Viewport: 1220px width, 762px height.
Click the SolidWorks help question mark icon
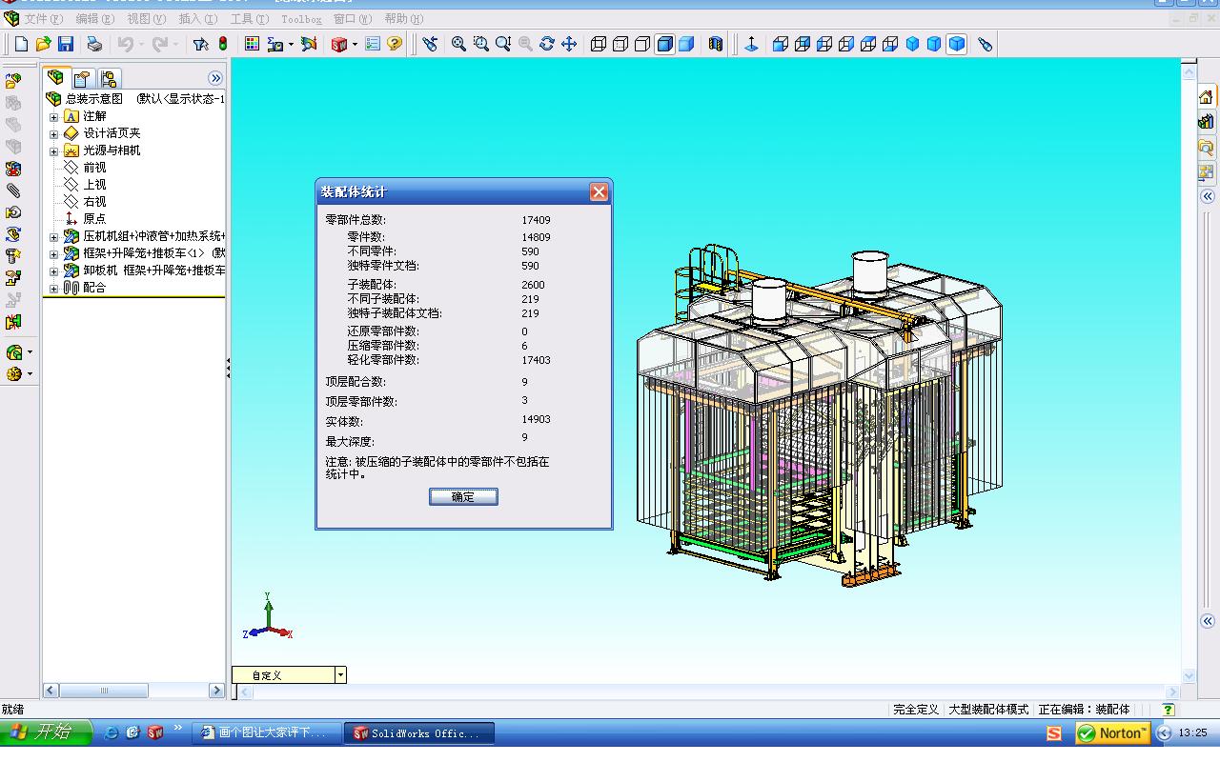coord(395,44)
